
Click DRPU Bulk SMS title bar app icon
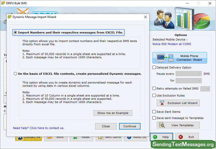pos(3,3)
